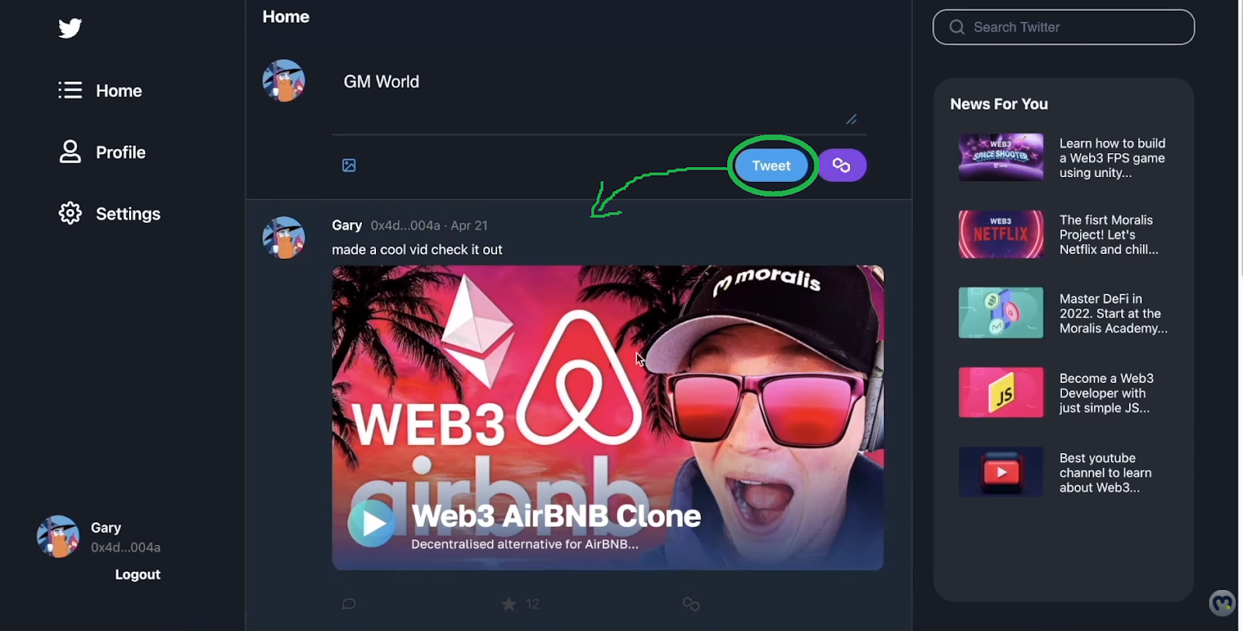
Task: Like the tweet with the star icon
Action: click(509, 604)
